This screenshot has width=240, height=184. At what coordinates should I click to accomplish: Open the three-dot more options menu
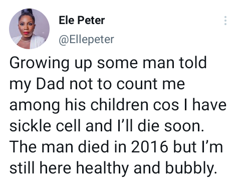click(225, 21)
